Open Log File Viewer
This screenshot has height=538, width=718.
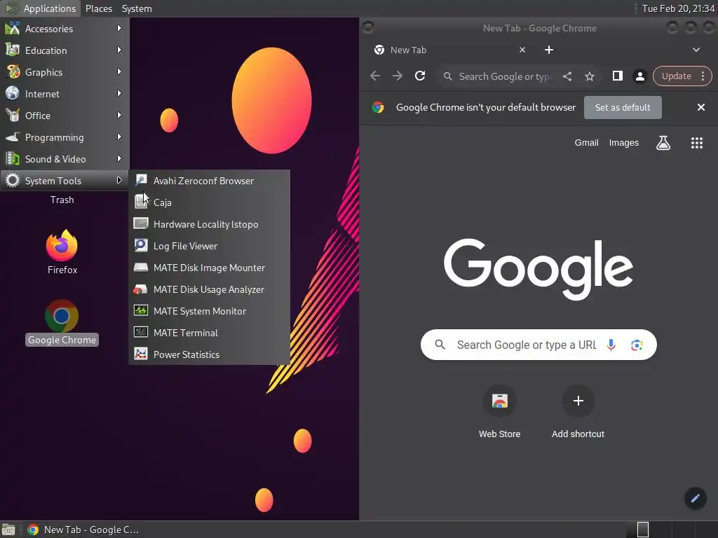[209, 246]
